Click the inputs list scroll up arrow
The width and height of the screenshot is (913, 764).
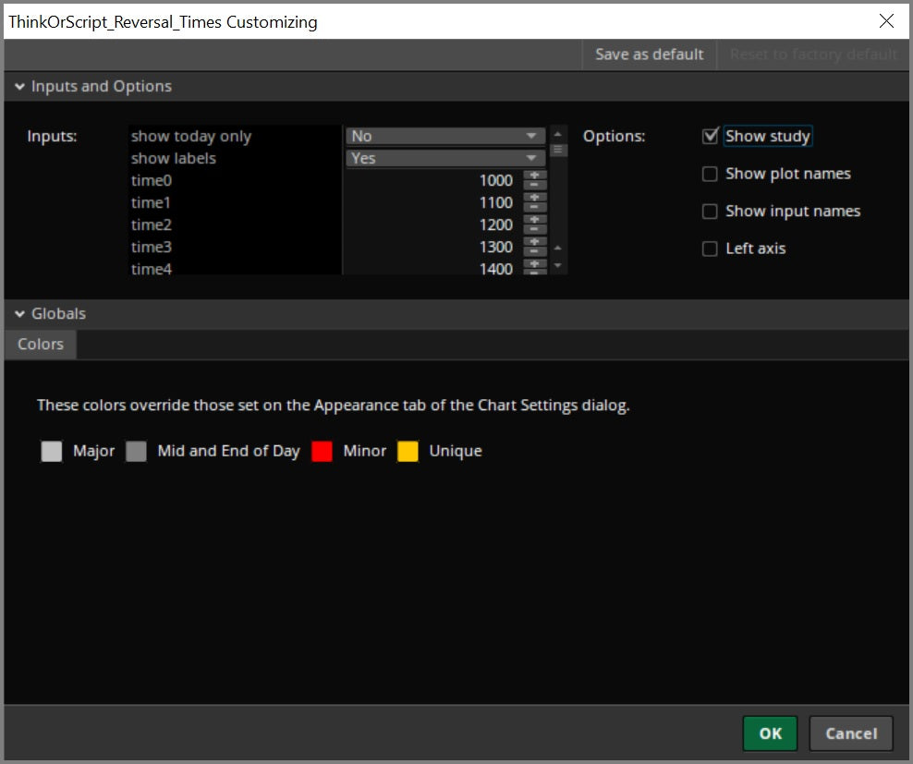(x=557, y=134)
